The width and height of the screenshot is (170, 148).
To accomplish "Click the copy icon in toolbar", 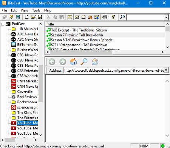I will (x=55, y=17).
